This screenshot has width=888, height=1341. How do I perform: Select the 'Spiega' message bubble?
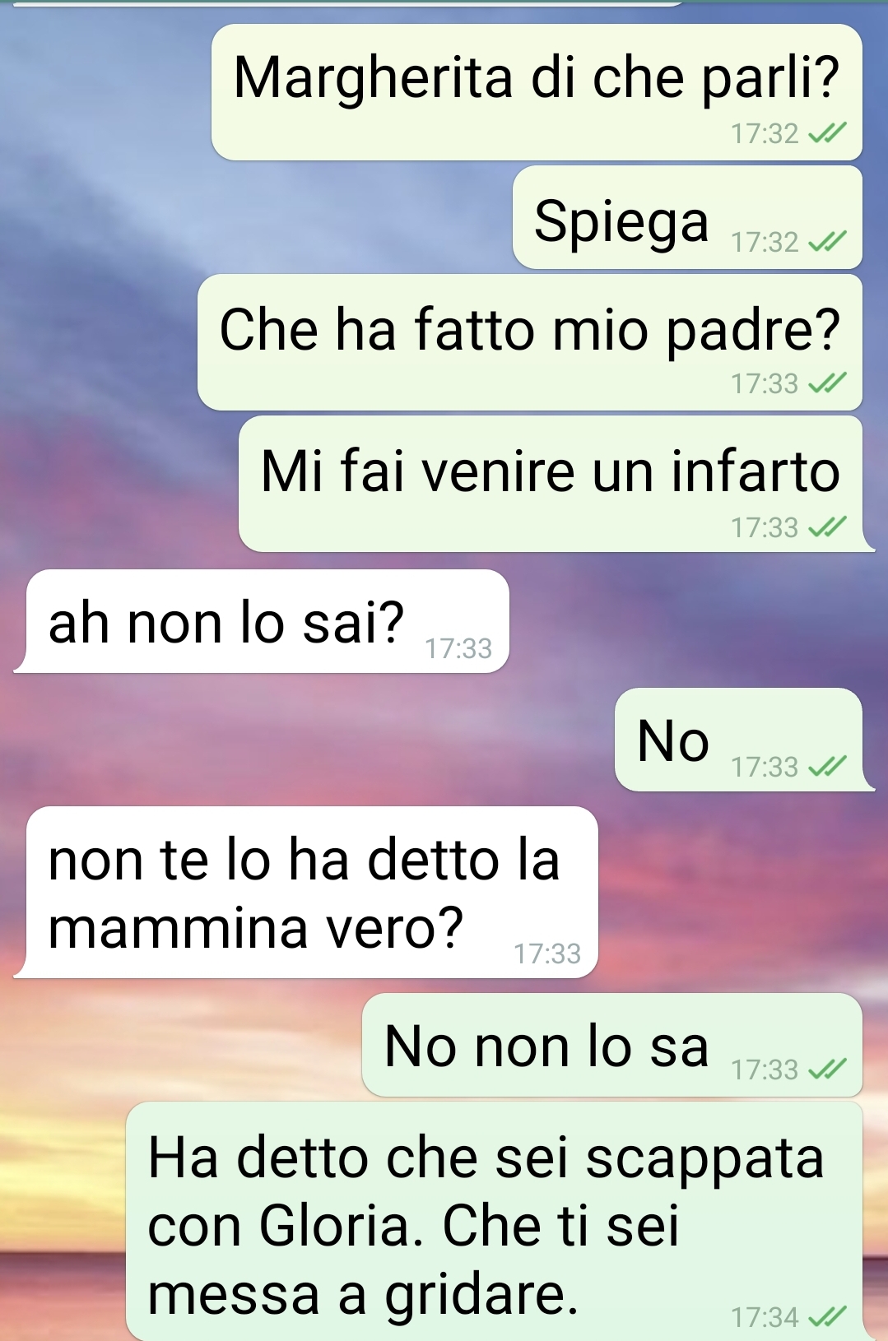(687, 217)
